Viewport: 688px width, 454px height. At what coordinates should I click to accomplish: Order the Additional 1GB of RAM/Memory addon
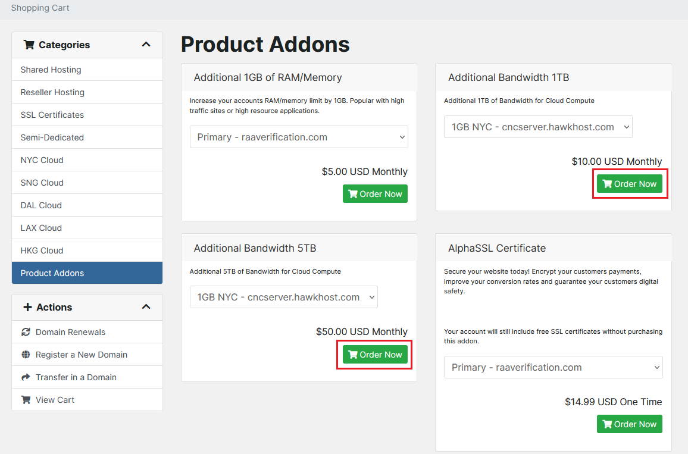coord(375,194)
